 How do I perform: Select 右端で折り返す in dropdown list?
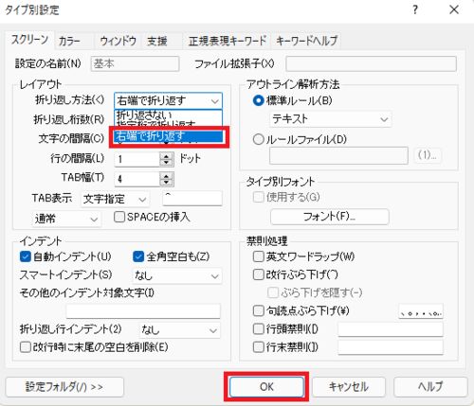169,136
